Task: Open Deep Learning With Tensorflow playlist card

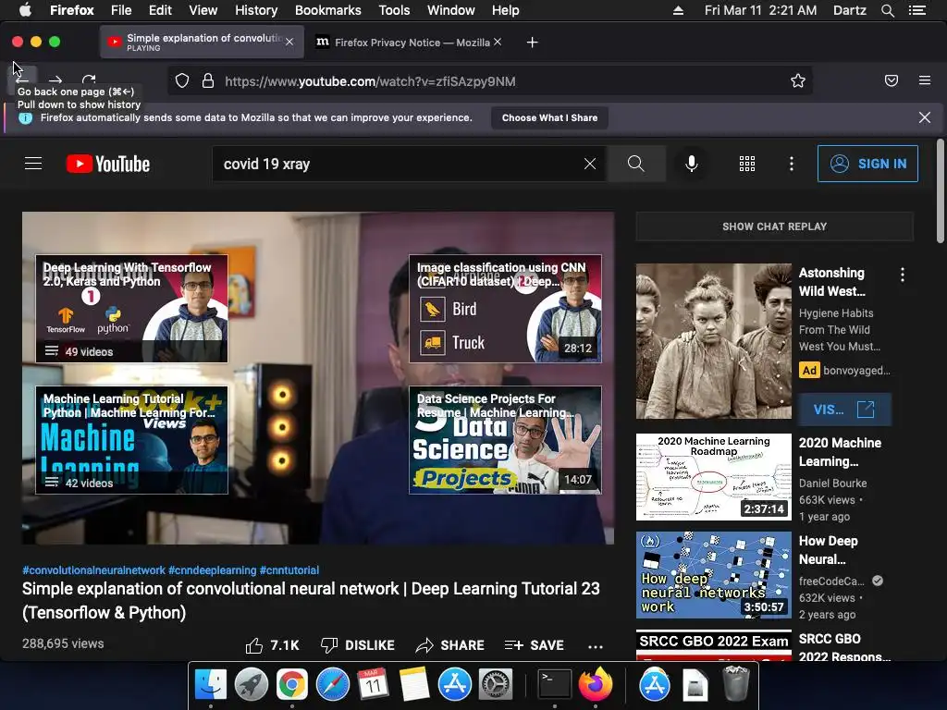Action: tap(131, 309)
